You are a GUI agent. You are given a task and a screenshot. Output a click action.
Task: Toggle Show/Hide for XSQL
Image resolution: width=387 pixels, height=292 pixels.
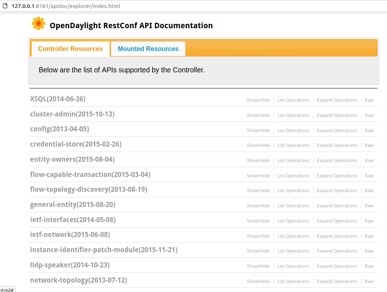258,100
